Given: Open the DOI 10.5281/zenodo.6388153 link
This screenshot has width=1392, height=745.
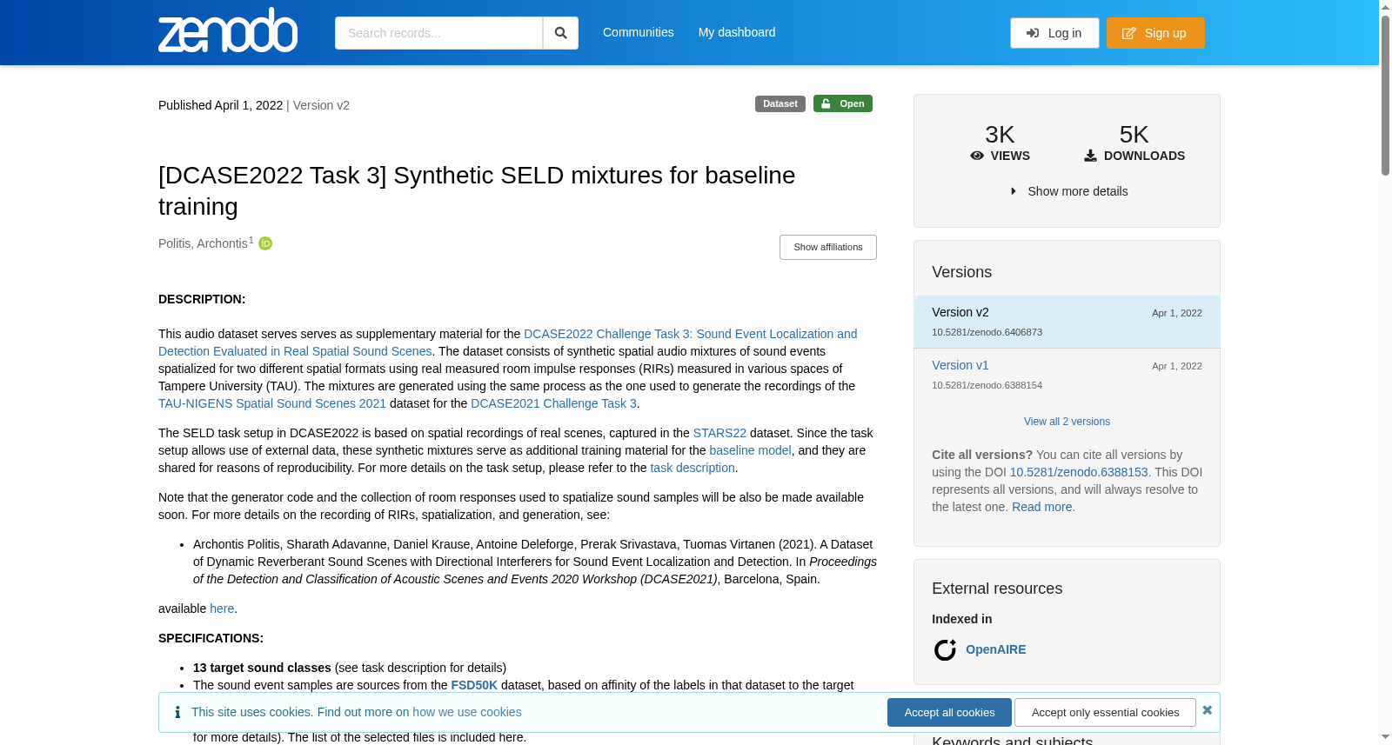Looking at the screenshot, I should point(1079,472).
